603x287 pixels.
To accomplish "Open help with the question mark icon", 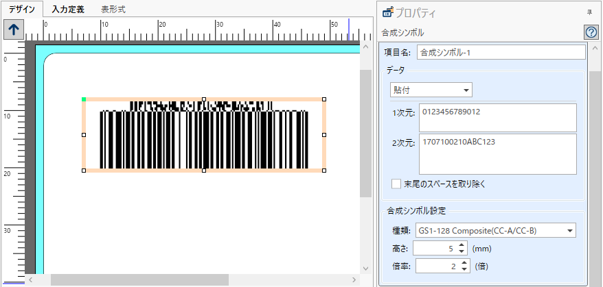I will 591,33.
